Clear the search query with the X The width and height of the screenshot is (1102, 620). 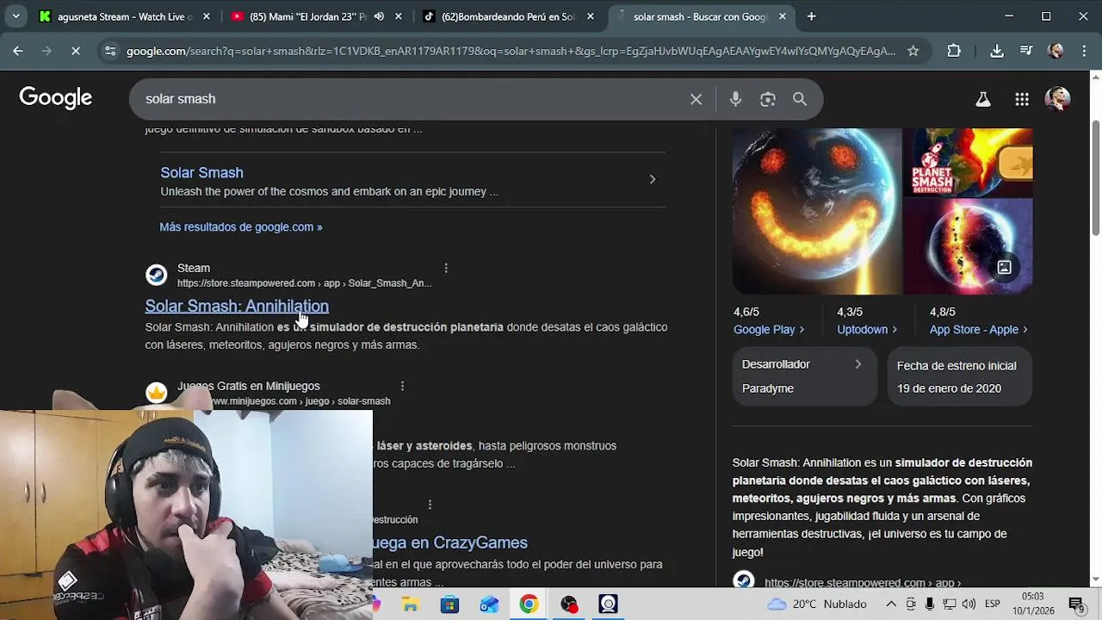(696, 99)
